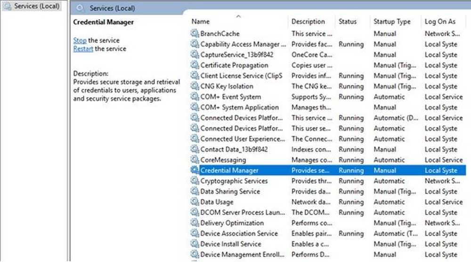Click the Certificate Propagation gear icon
Viewport: 471px width, 262px height.
(195, 65)
